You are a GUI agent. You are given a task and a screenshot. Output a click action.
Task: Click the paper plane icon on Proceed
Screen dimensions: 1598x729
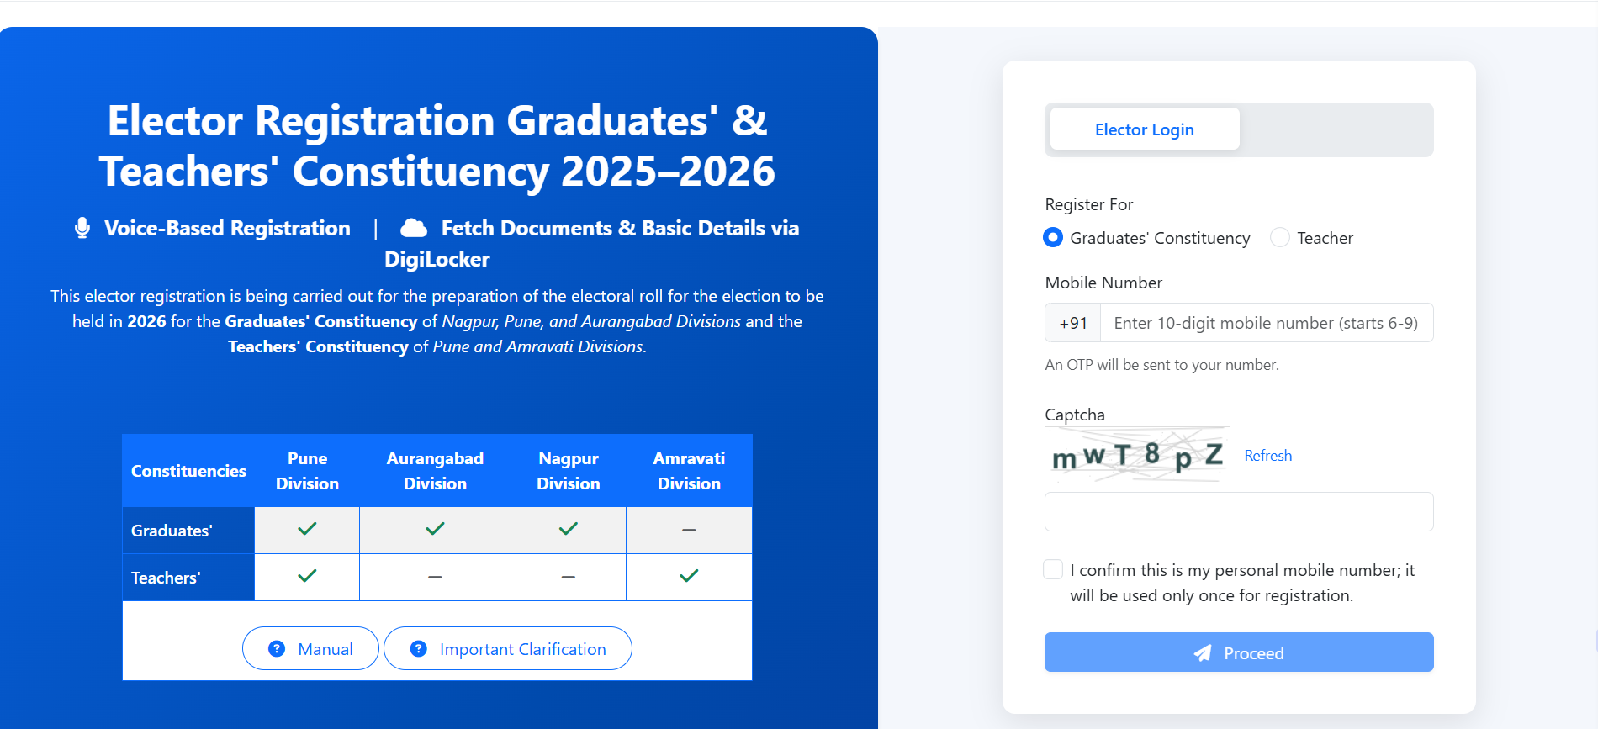click(1204, 653)
